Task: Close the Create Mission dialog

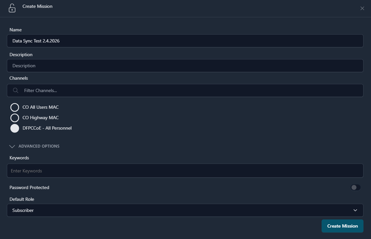Action: click(x=362, y=8)
